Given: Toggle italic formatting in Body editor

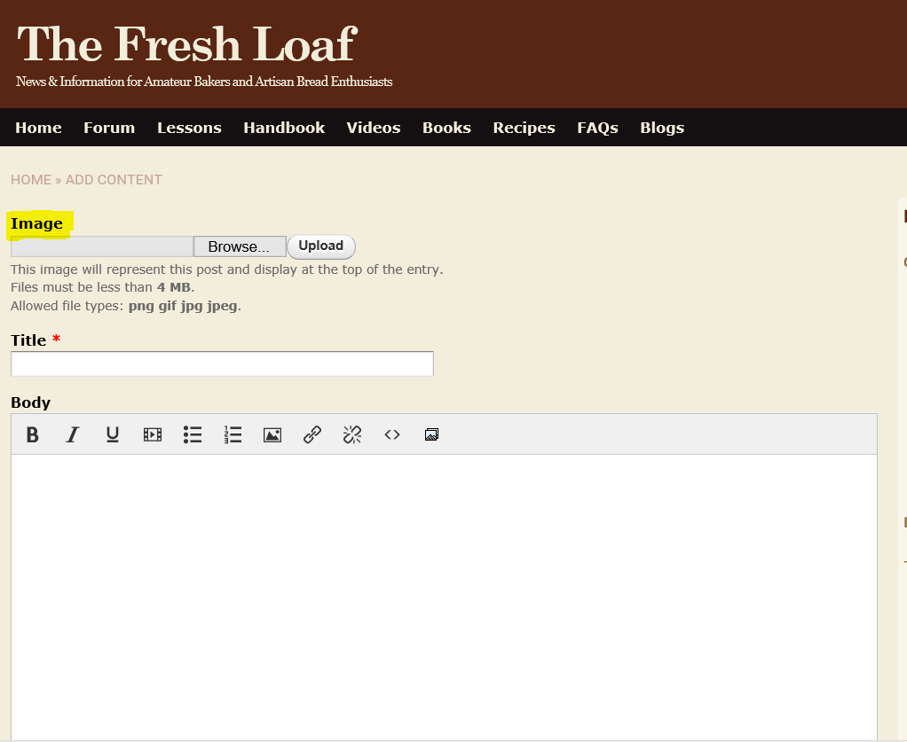Looking at the screenshot, I should [x=73, y=434].
